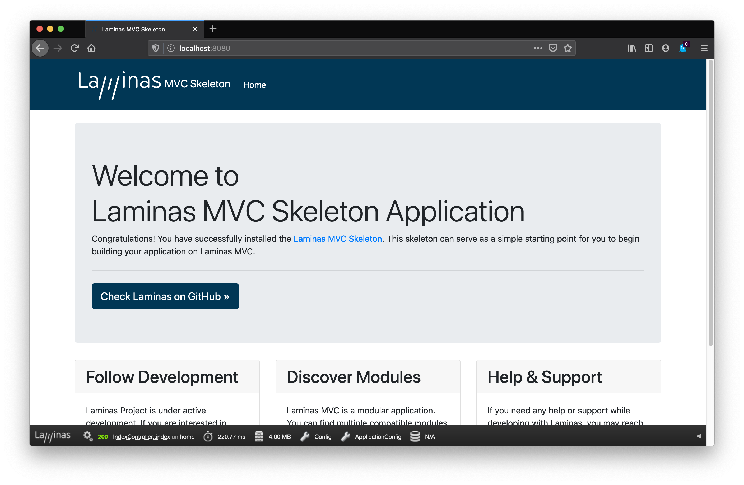Click the Help & Support card heading
The width and height of the screenshot is (744, 485).
545,377
